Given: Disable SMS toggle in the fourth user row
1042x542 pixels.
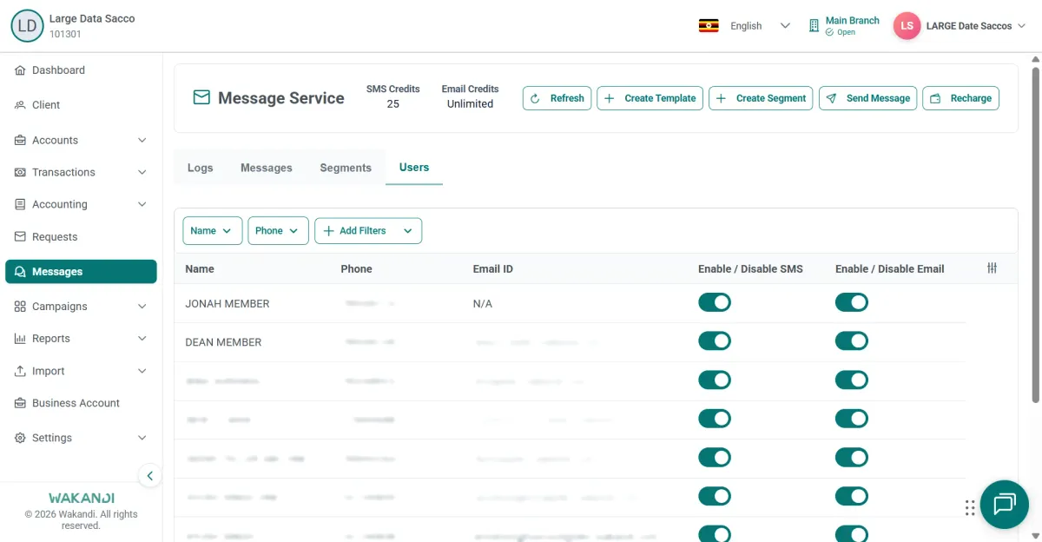Looking at the screenshot, I should pos(715,419).
